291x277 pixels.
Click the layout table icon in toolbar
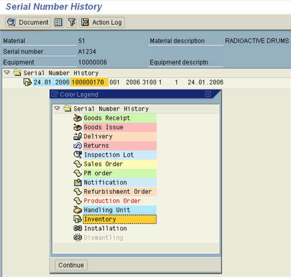58,22
